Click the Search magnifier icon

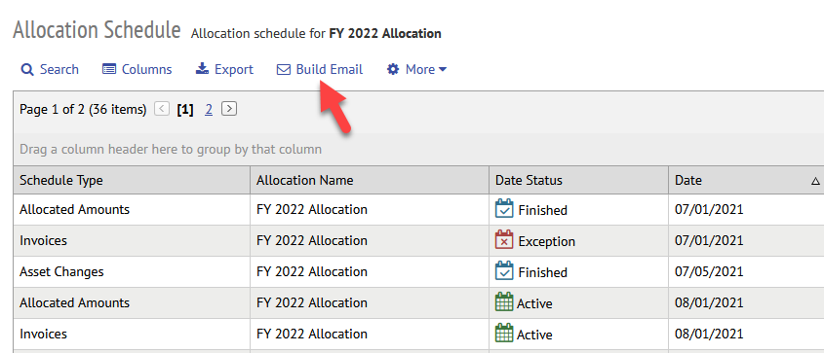coord(26,70)
